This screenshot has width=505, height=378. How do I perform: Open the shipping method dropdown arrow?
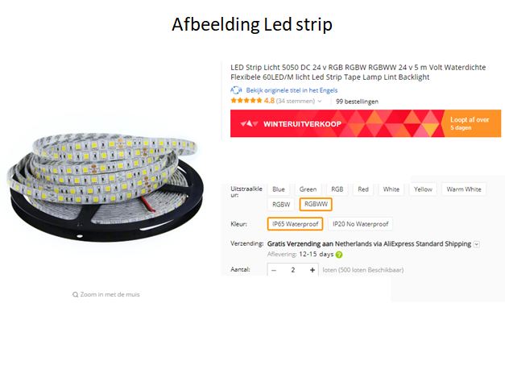477,244
